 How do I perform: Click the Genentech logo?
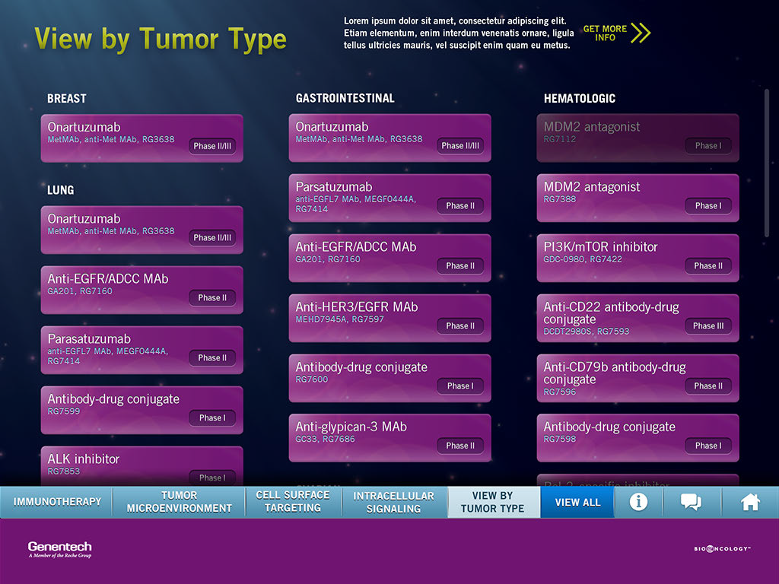click(x=59, y=549)
